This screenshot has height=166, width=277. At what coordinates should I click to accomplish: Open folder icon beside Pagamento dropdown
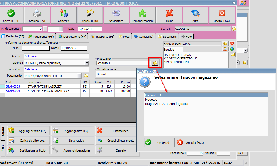tap(86, 76)
